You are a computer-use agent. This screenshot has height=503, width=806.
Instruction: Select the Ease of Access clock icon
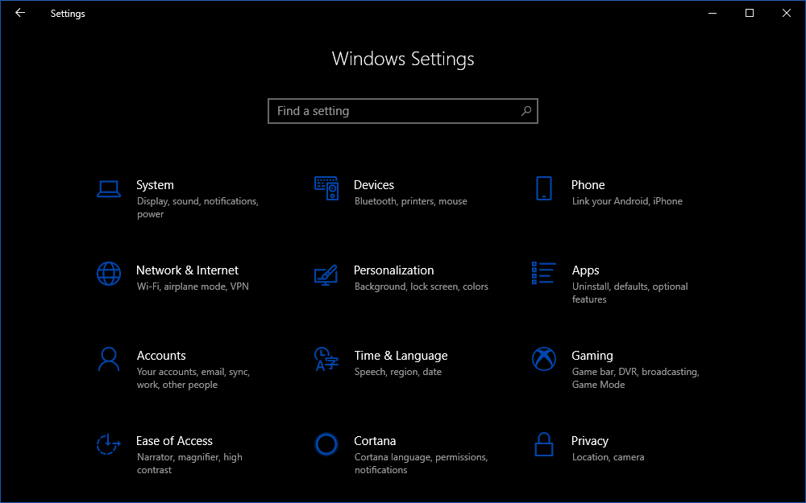pyautogui.click(x=109, y=445)
